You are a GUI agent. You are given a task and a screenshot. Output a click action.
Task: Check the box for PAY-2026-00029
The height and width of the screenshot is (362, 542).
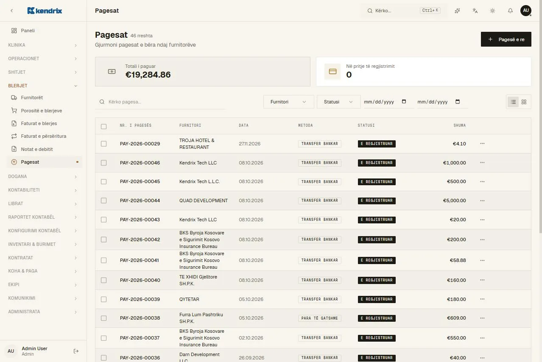pyautogui.click(x=104, y=144)
